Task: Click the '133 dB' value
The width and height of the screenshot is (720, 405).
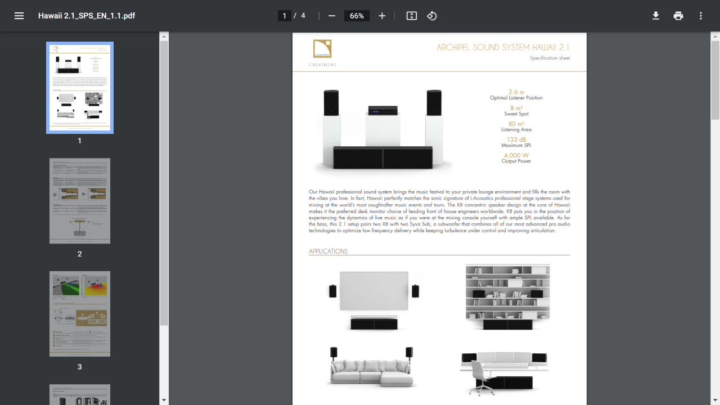Action: (516, 139)
